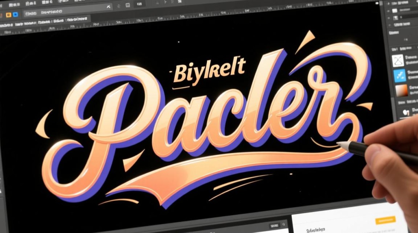Click the X icon in search bar

click(108, 7)
